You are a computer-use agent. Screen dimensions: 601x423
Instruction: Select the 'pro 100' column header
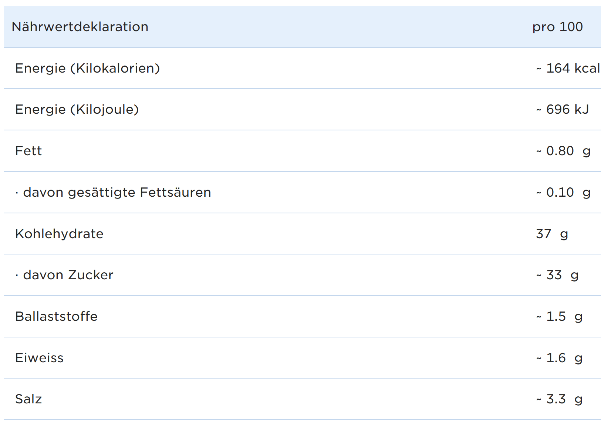(x=557, y=27)
